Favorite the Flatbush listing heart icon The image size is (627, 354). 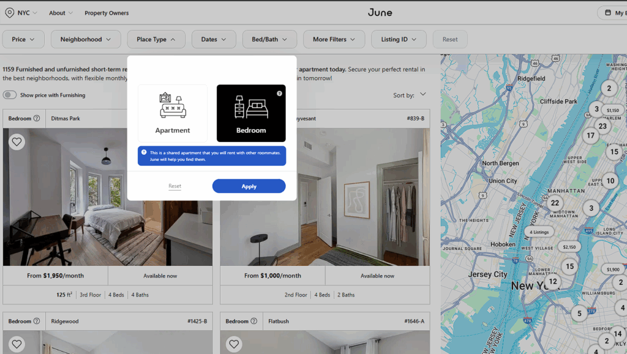click(x=234, y=344)
